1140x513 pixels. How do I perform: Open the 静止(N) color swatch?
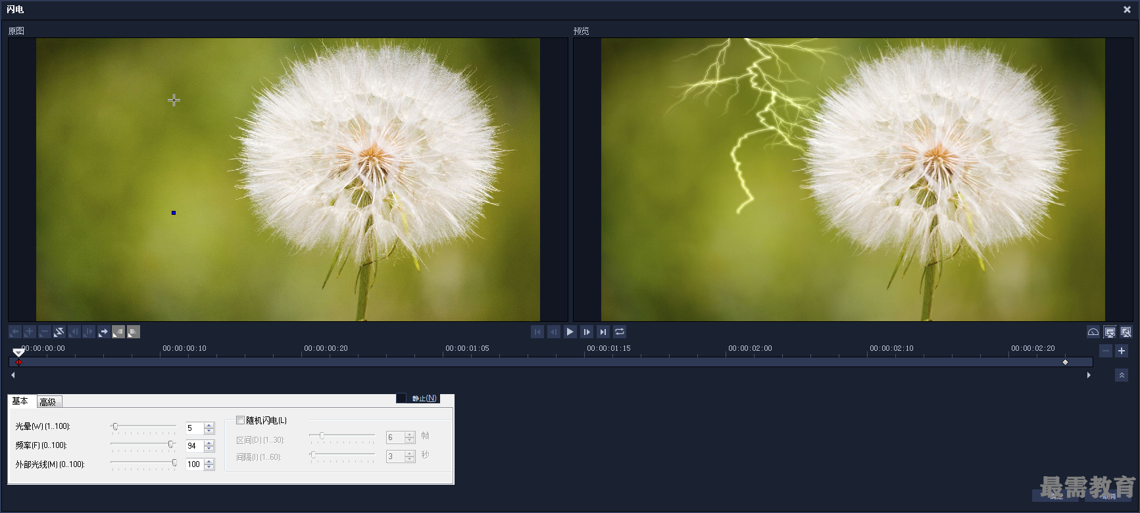point(401,398)
